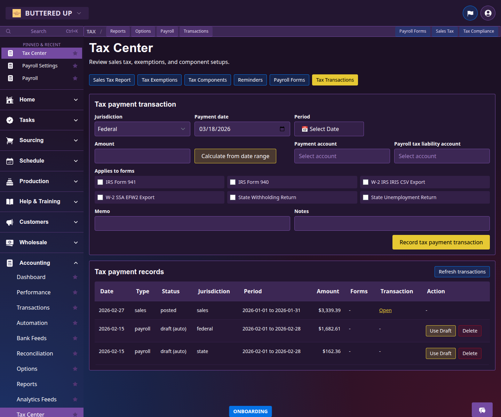The image size is (501, 417).
Task: Open the chat bubble icon bottom right
Action: [x=482, y=410]
